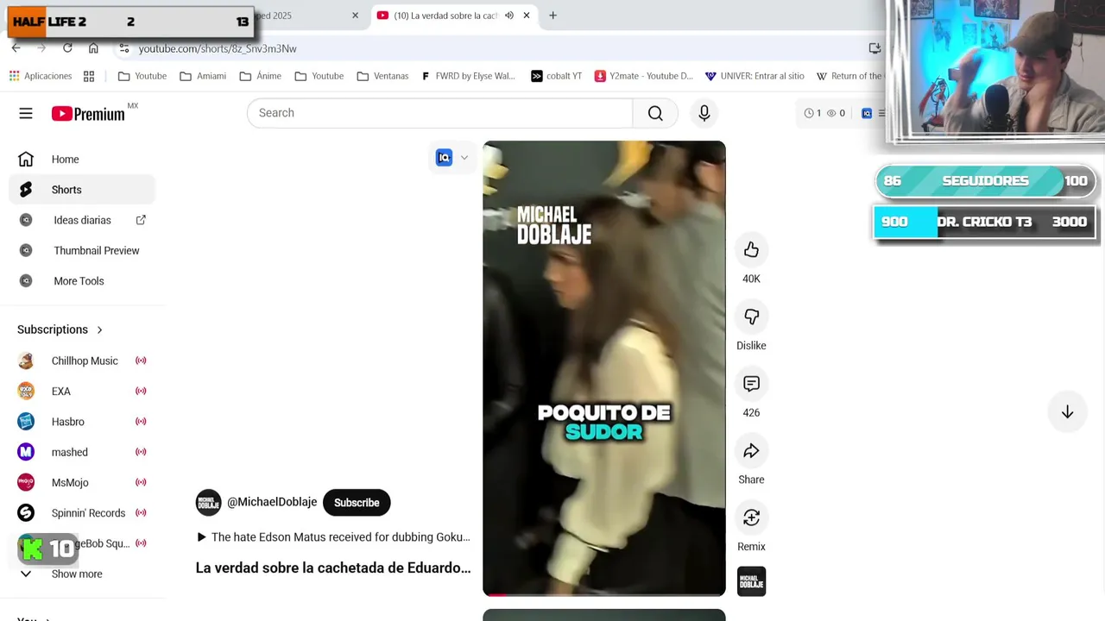Select Shorts in sidebar
Viewport: 1105px width, 621px height.
(82, 190)
